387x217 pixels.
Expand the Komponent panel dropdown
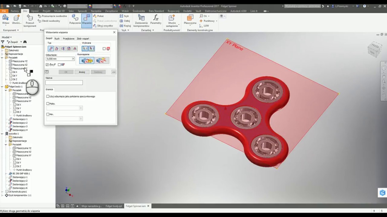click(x=11, y=30)
